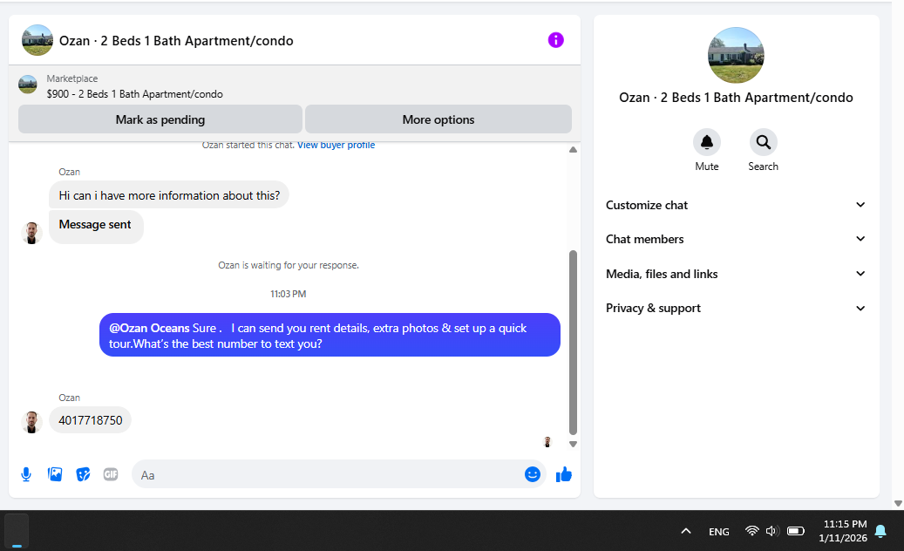Viewport: 904px width, 551px height.
Task: Click the blue reply message bubble
Action: (330, 335)
